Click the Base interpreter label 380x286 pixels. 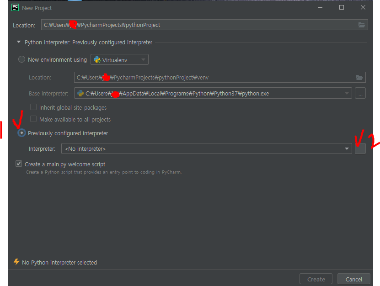(x=48, y=94)
